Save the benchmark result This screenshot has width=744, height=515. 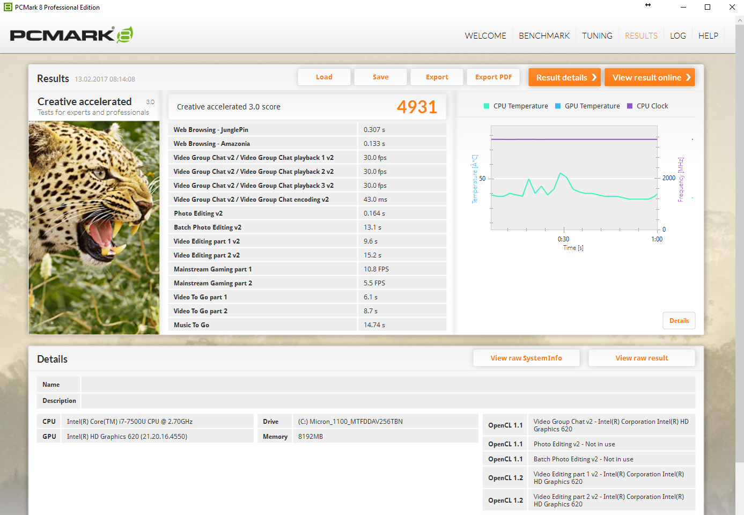[x=381, y=77]
